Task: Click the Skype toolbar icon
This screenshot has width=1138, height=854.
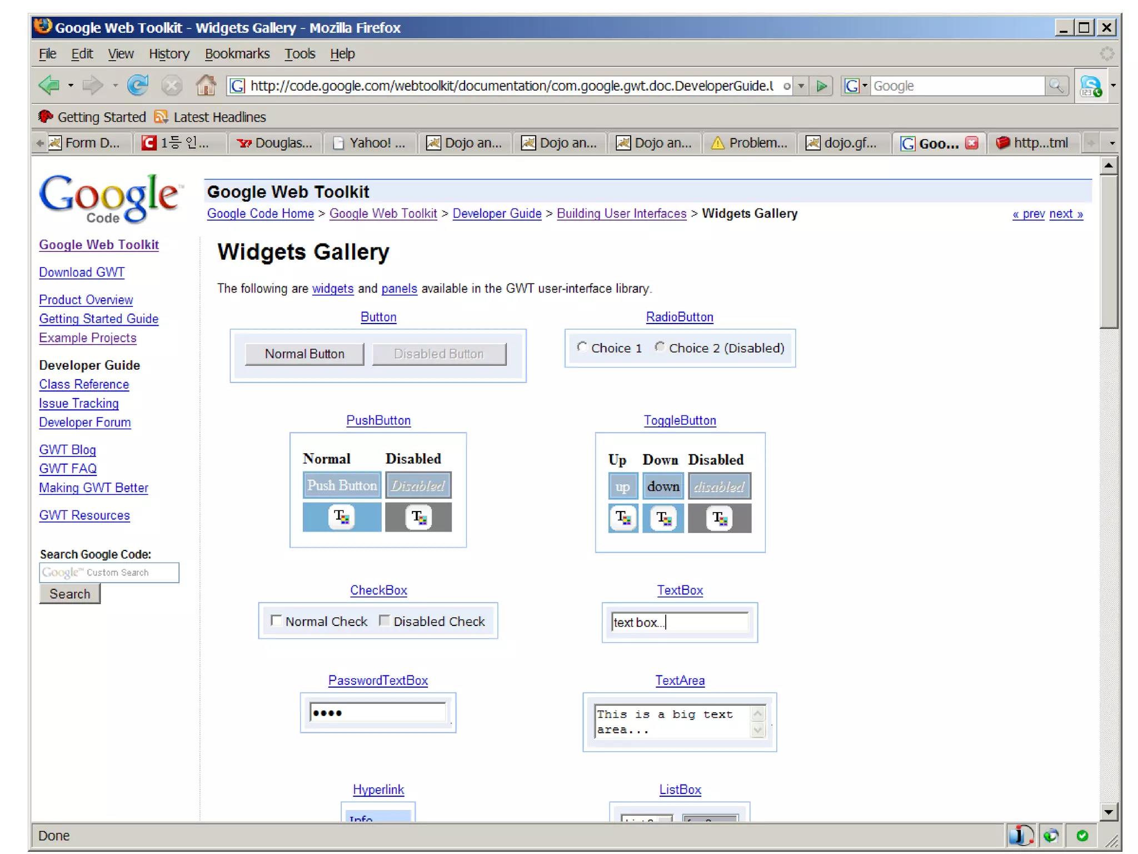Action: pyautogui.click(x=1091, y=86)
